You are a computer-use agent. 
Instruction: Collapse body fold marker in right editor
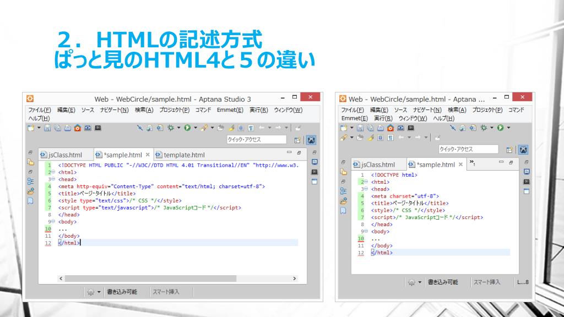tap(366, 232)
